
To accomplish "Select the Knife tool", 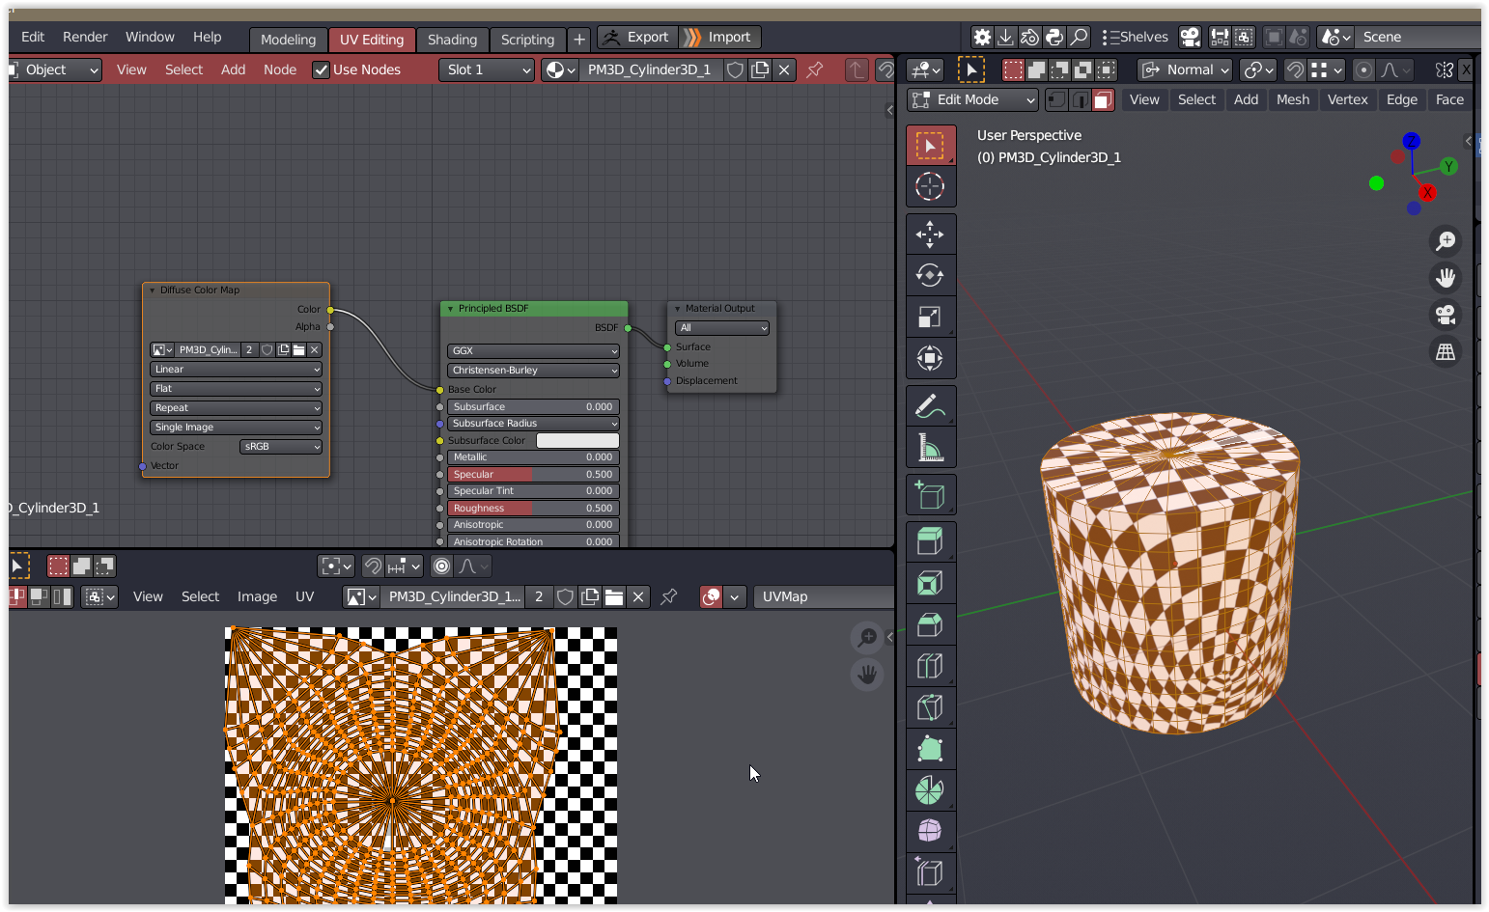I will 931,707.
